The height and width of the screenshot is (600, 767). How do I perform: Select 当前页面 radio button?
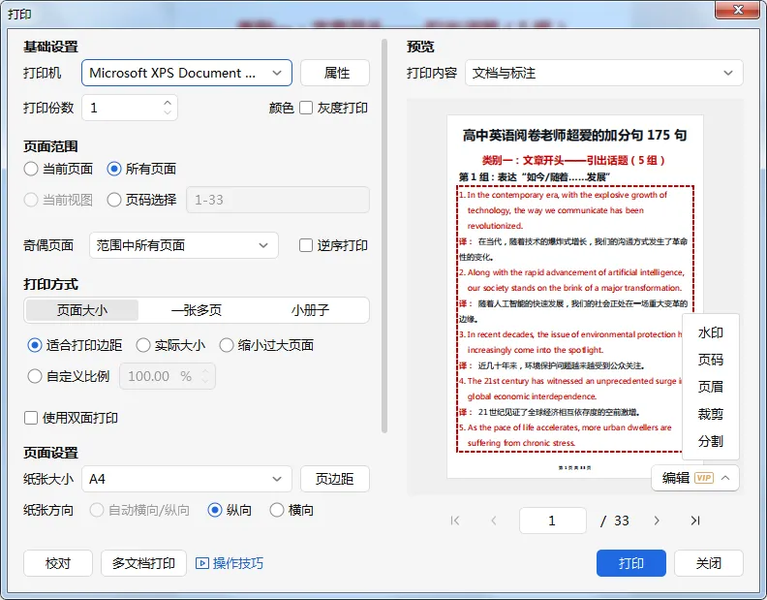coord(31,169)
